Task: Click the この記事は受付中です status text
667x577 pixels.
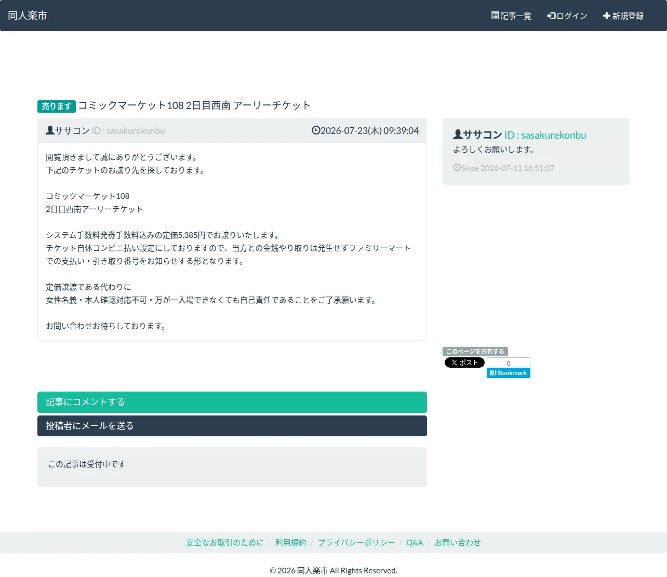Action: 87,464
